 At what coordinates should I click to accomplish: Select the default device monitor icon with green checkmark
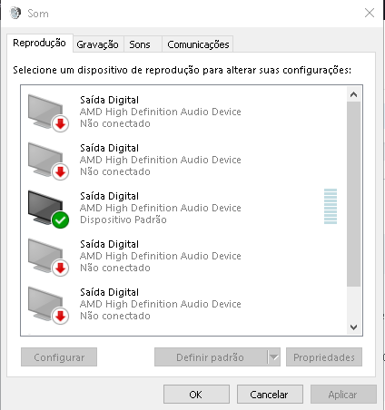pos(48,209)
